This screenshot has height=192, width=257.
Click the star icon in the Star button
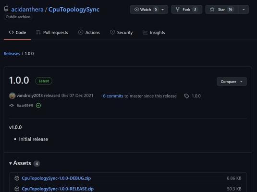tap(212, 9)
